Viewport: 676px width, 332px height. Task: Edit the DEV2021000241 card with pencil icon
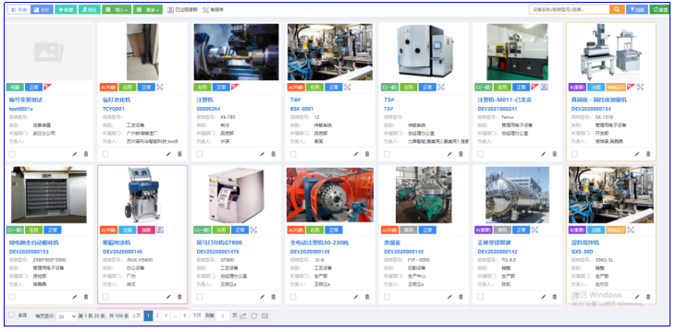(x=543, y=154)
